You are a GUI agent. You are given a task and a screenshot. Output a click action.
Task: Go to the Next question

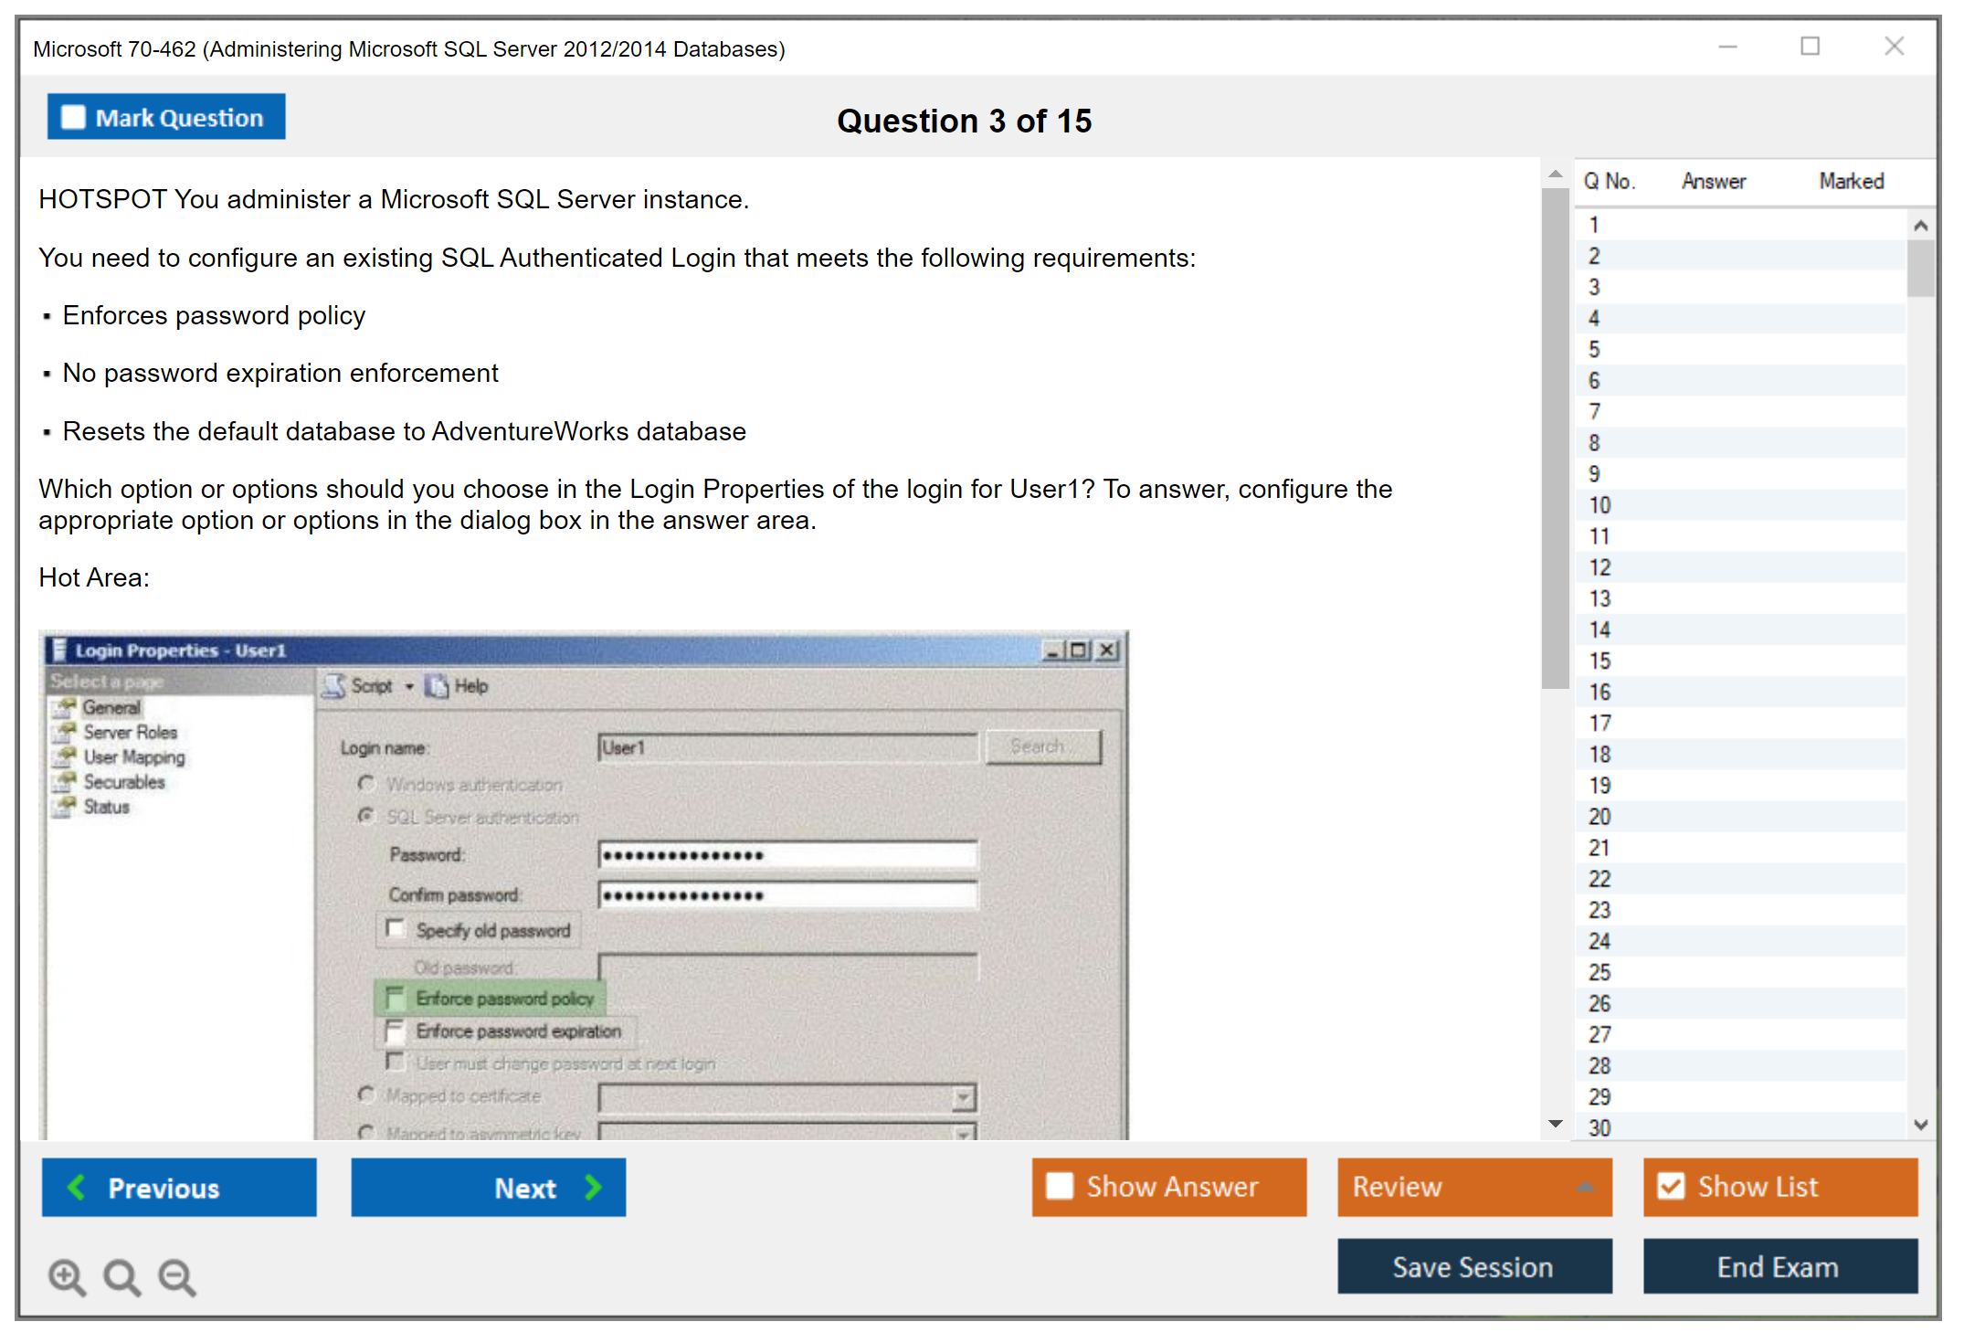[488, 1187]
